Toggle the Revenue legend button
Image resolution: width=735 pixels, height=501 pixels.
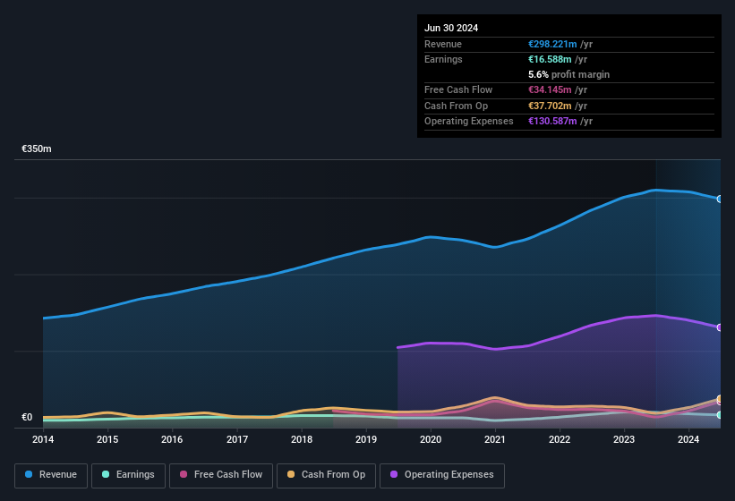pos(51,475)
